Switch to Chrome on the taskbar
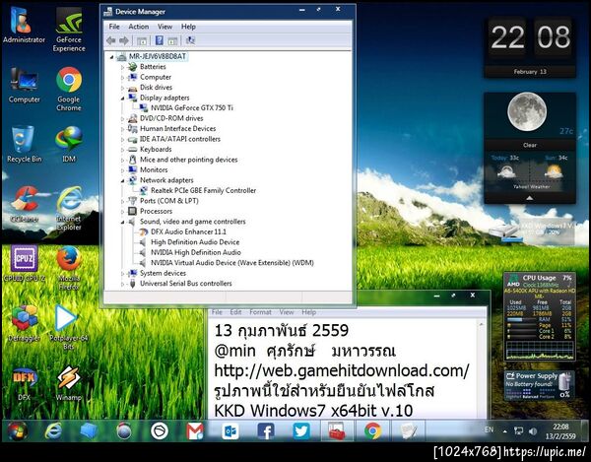This screenshot has width=591, height=462. click(x=372, y=430)
